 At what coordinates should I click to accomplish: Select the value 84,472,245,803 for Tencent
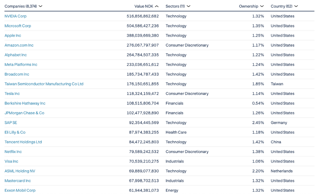(144, 142)
